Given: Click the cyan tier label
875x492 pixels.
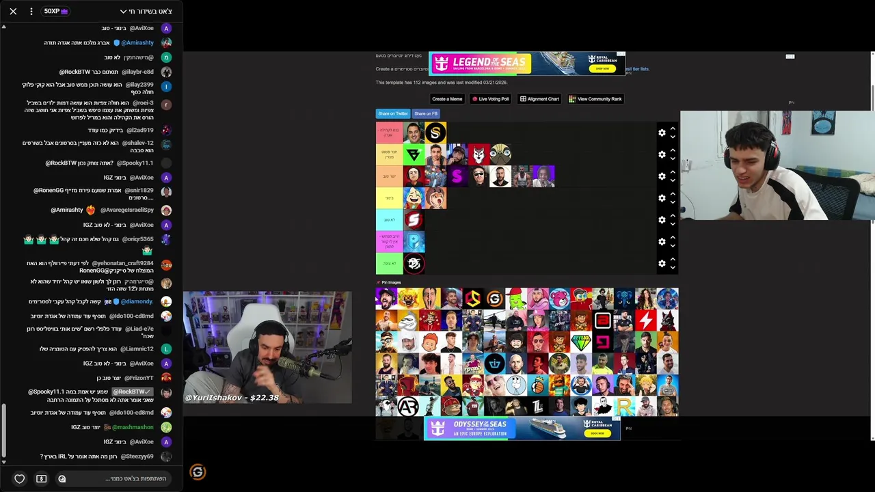Looking at the screenshot, I should [x=389, y=220].
